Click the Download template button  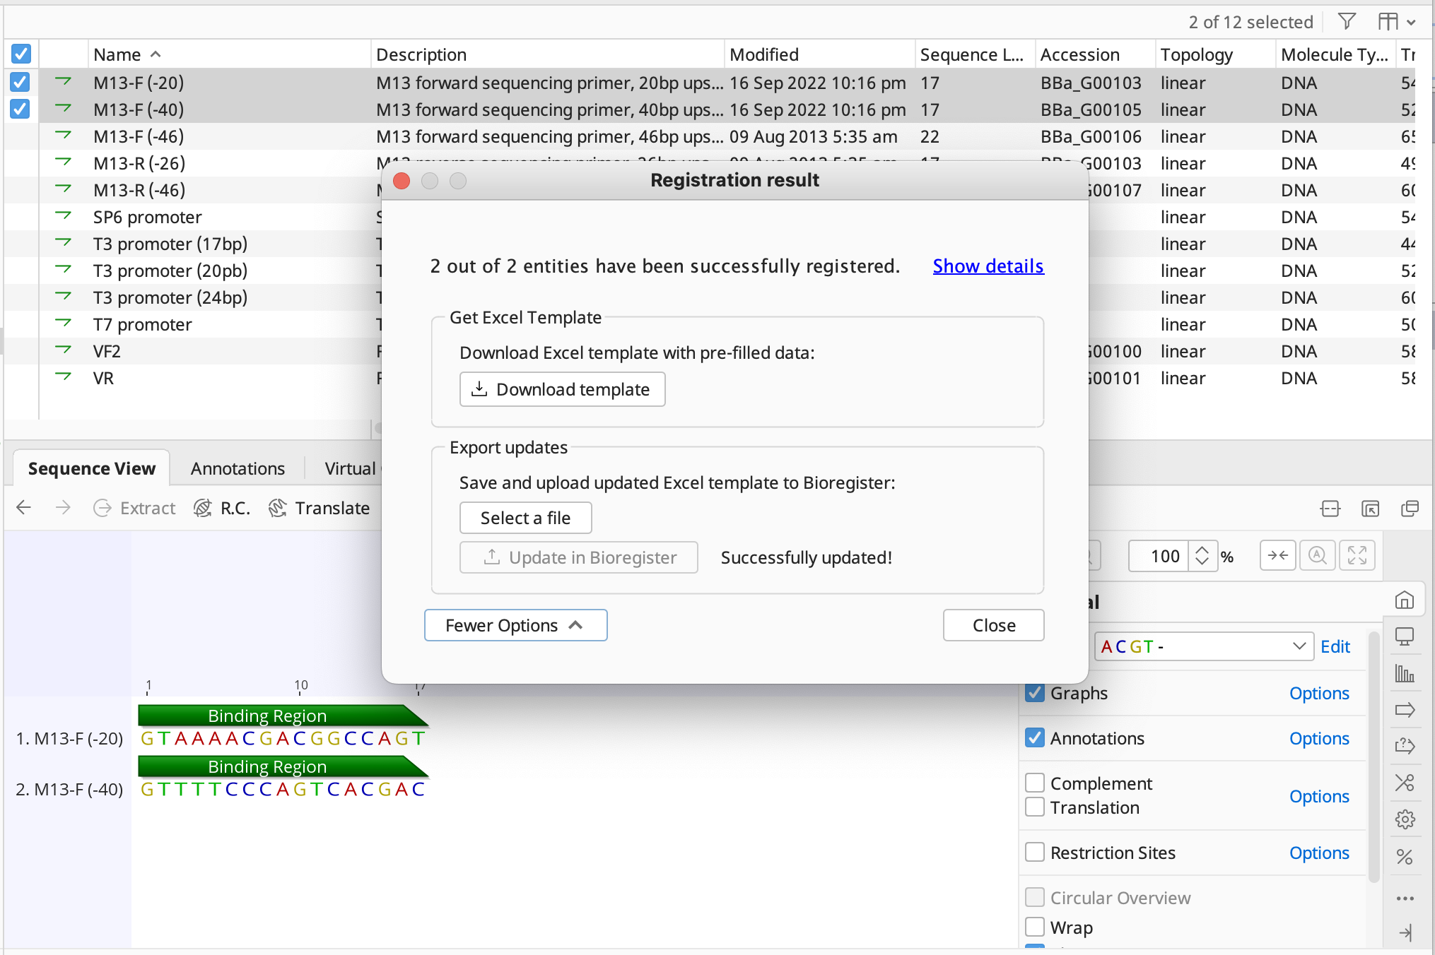[x=562, y=389]
